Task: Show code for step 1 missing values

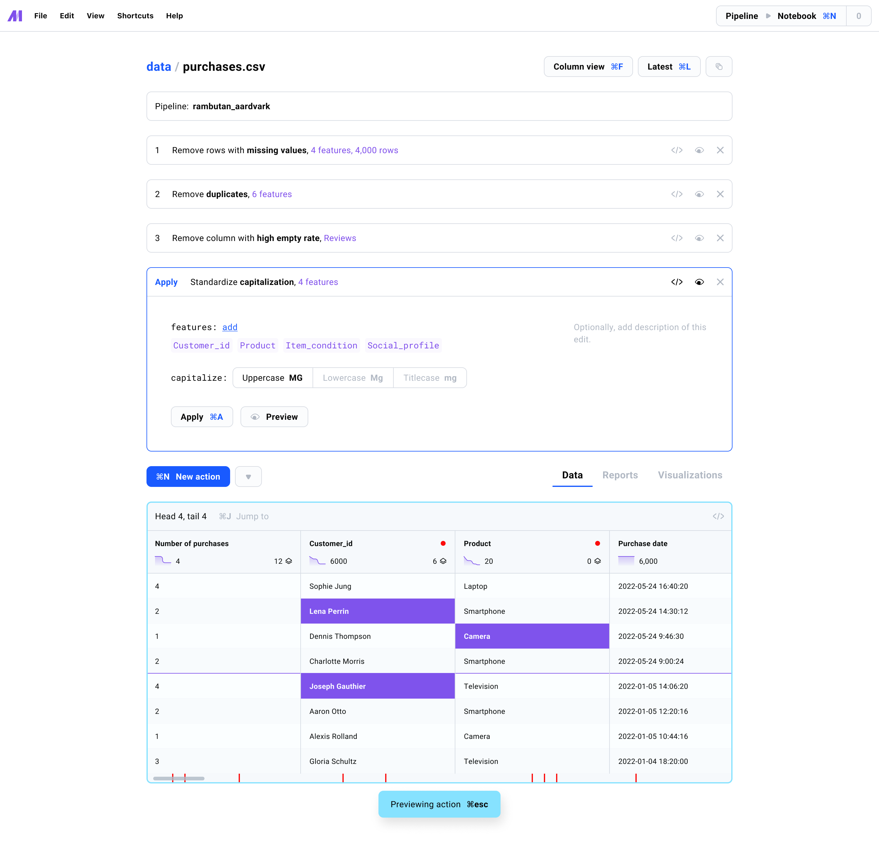Action: 676,150
